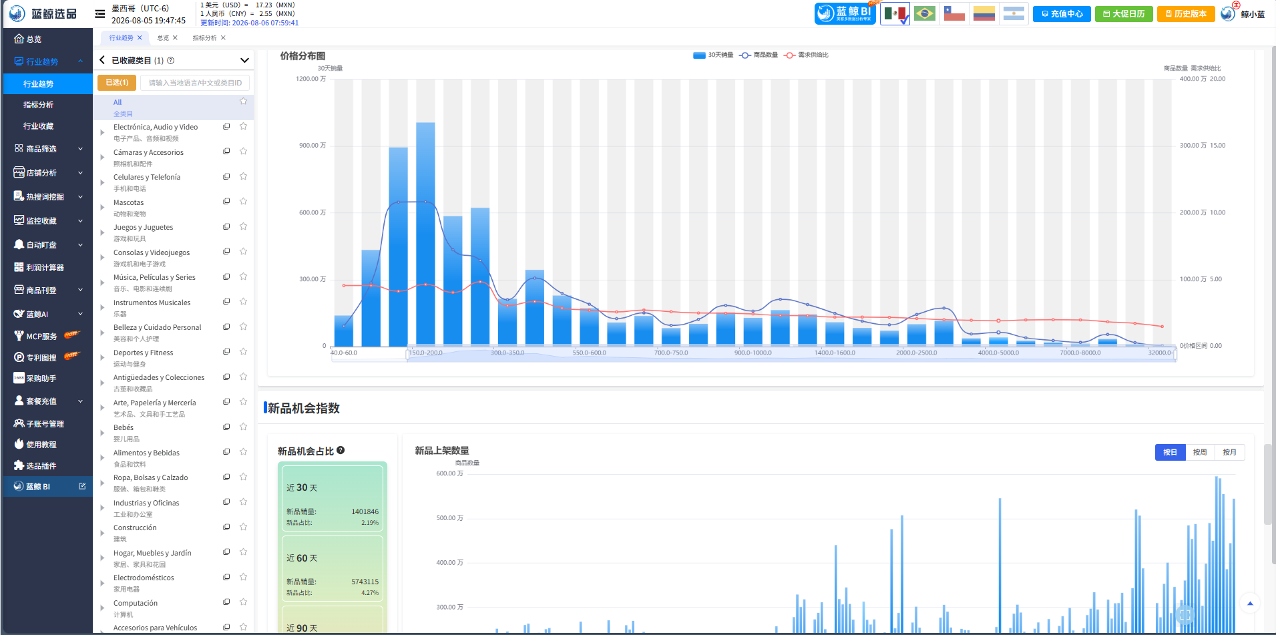The image size is (1276, 635).
Task: Switch new listings chart to 按日
Action: [1170, 452]
